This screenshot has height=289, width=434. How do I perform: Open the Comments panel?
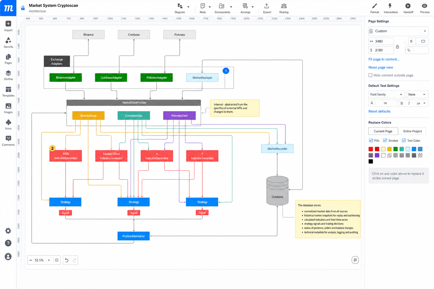8,141
